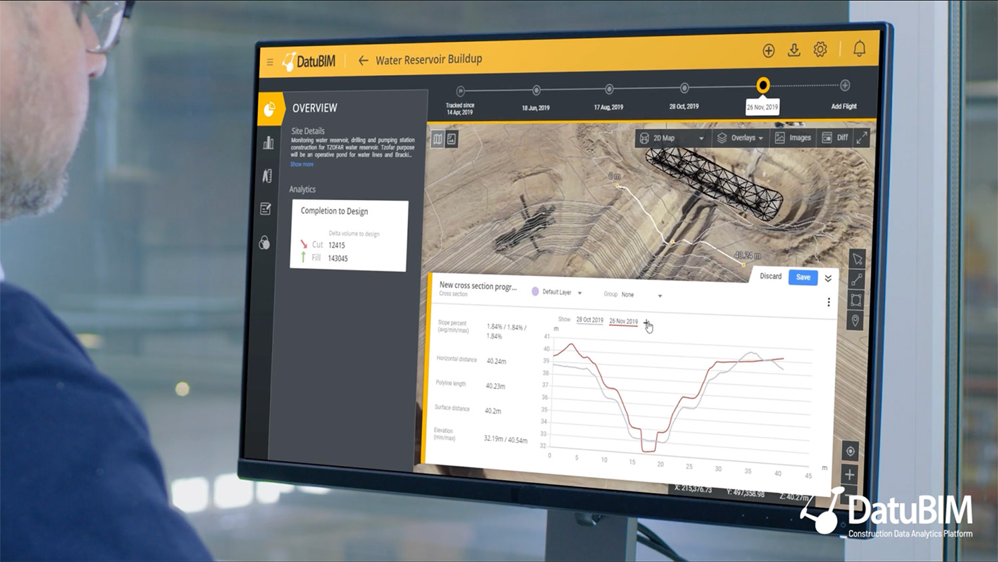This screenshot has width=998, height=562.
Task: Go back using the arrow icon
Action: pyautogui.click(x=363, y=61)
